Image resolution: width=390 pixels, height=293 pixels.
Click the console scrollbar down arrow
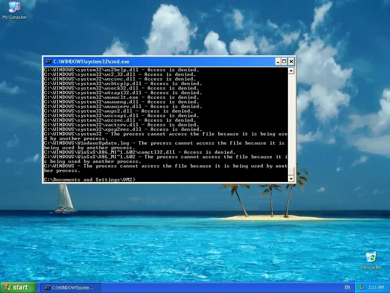pos(291,179)
